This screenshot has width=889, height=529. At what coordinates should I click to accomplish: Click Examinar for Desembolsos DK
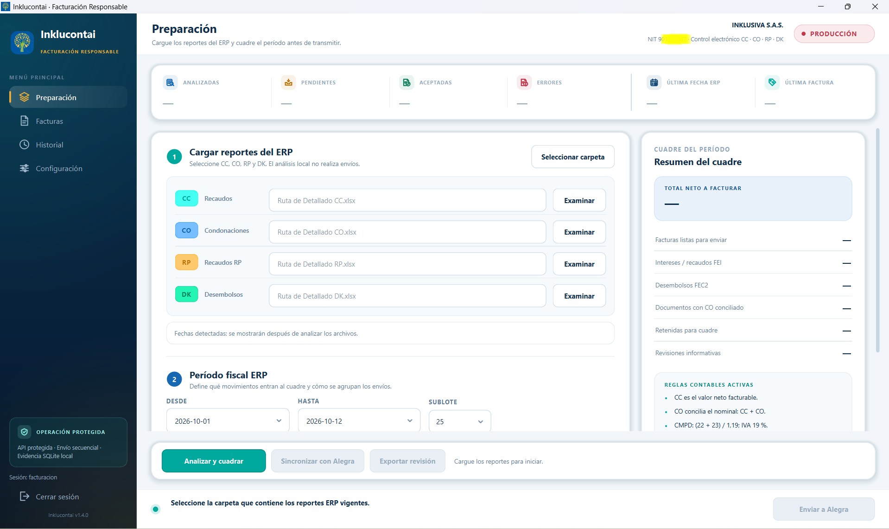[579, 296]
